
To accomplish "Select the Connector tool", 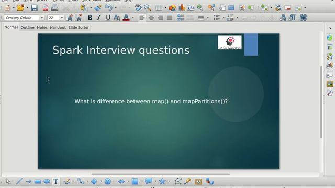I will tap(81, 181).
